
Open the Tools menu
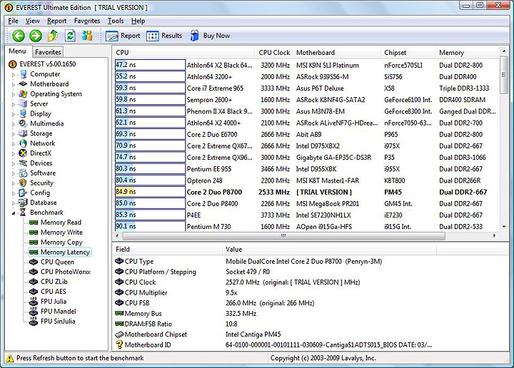tap(116, 21)
